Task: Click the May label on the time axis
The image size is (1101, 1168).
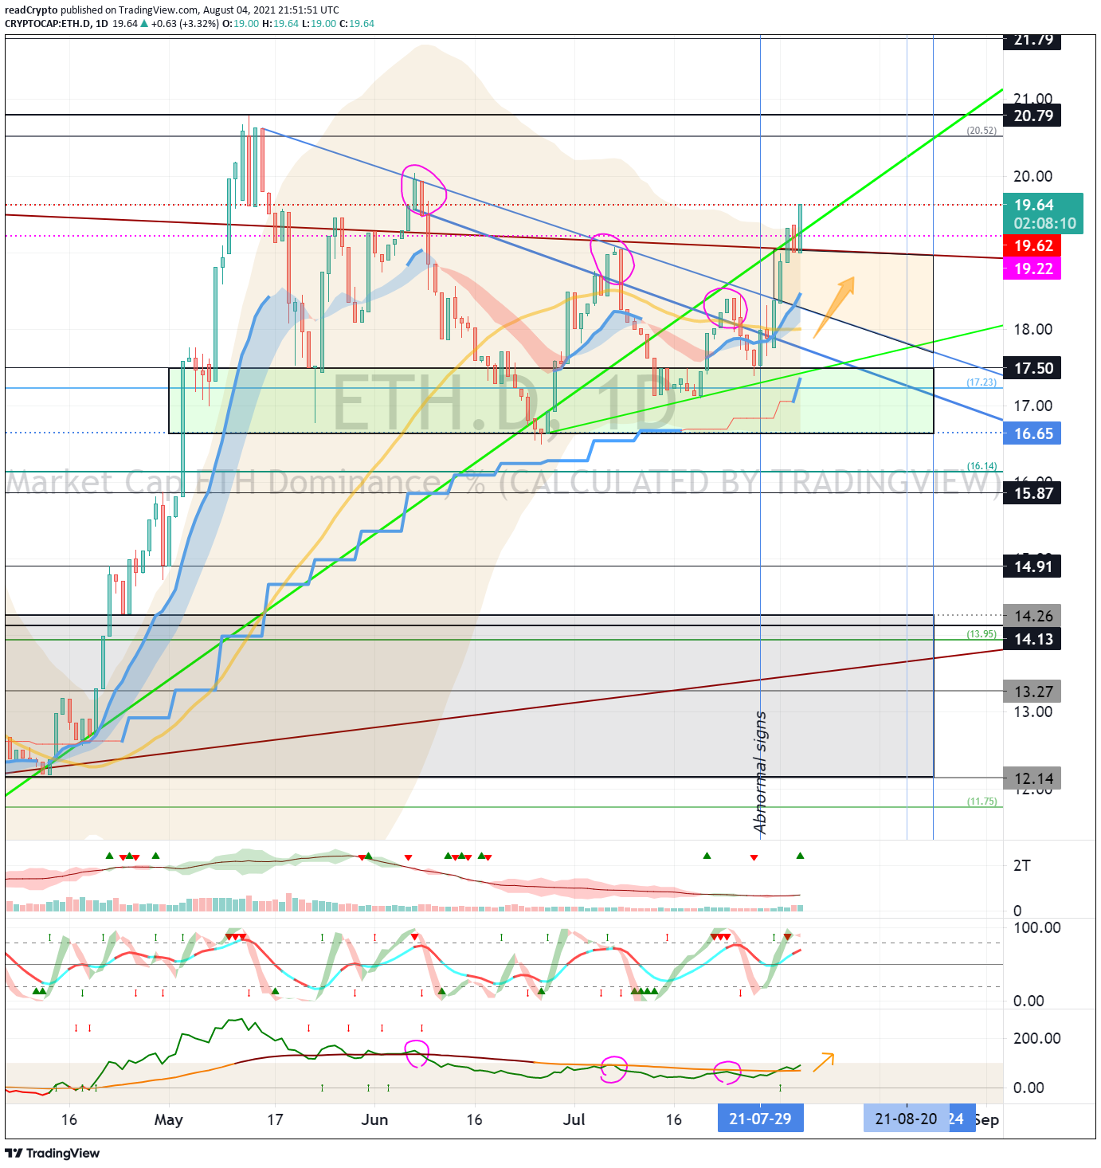Action: tap(169, 1119)
